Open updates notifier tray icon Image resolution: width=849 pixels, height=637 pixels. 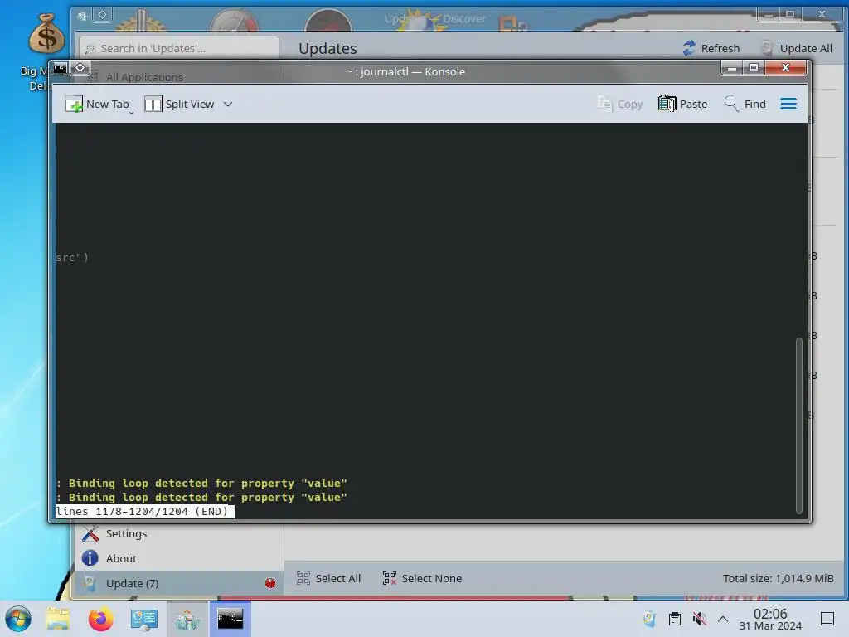[x=649, y=619]
